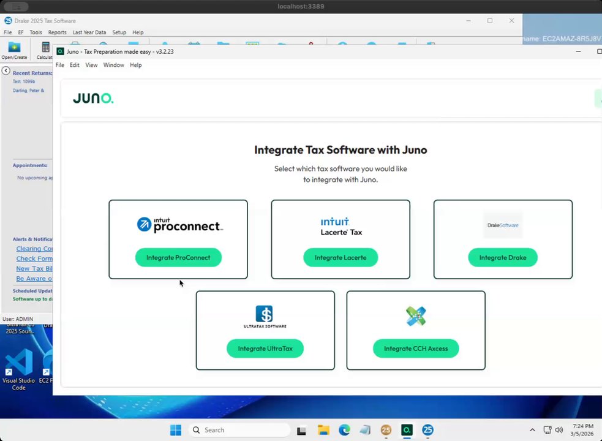Open File Explorer from the taskbar
This screenshot has width=602, height=441.
coord(323,430)
